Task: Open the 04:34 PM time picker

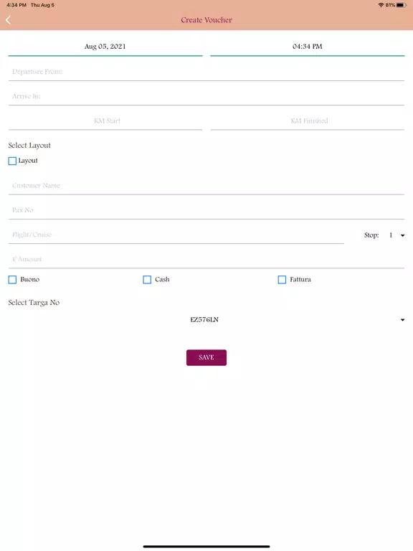Action: point(308,47)
